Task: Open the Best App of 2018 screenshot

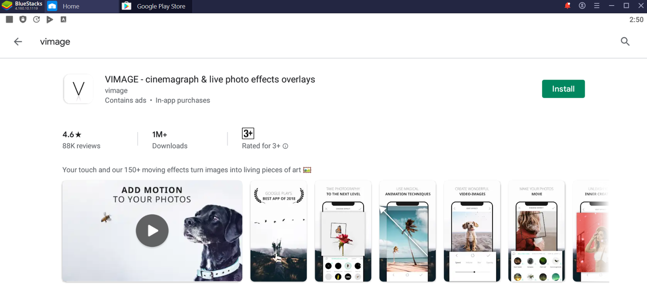Action: pos(279,231)
